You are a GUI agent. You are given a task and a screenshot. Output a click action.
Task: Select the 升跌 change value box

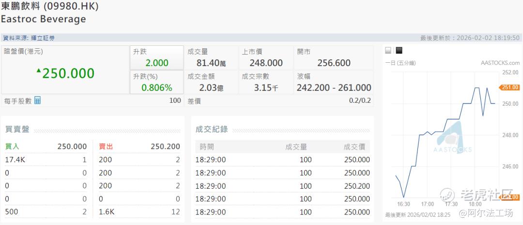click(x=157, y=58)
